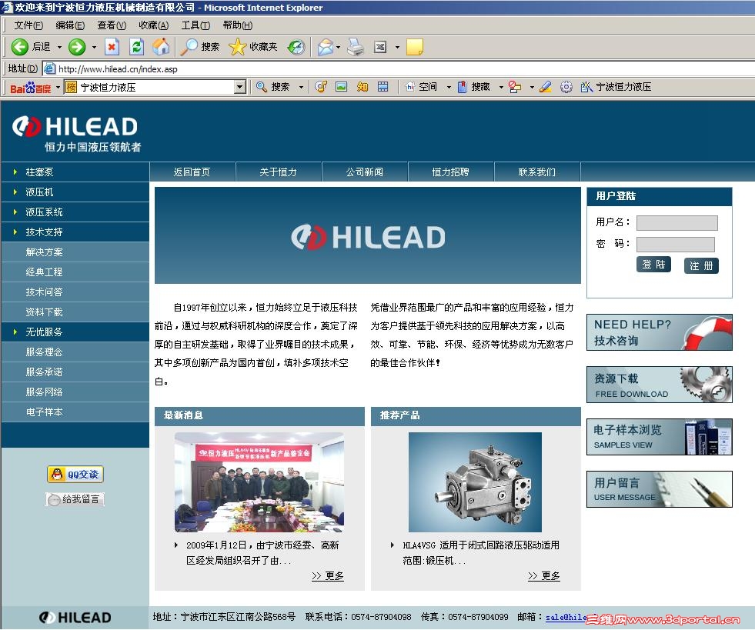The image size is (755, 630).
Task: Open Favorites star icon
Action: 237,47
